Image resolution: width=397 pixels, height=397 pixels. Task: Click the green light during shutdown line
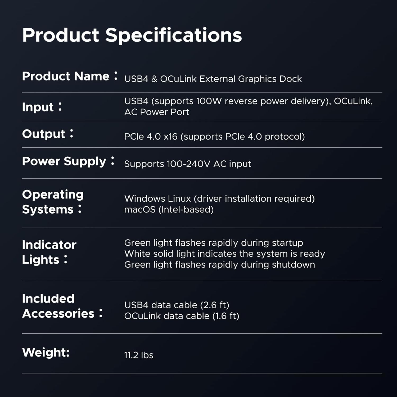point(219,265)
